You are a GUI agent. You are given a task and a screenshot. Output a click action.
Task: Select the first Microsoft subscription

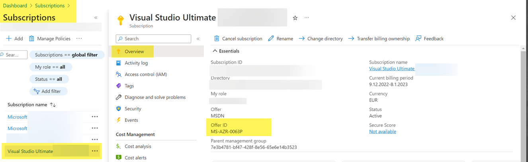point(18,117)
